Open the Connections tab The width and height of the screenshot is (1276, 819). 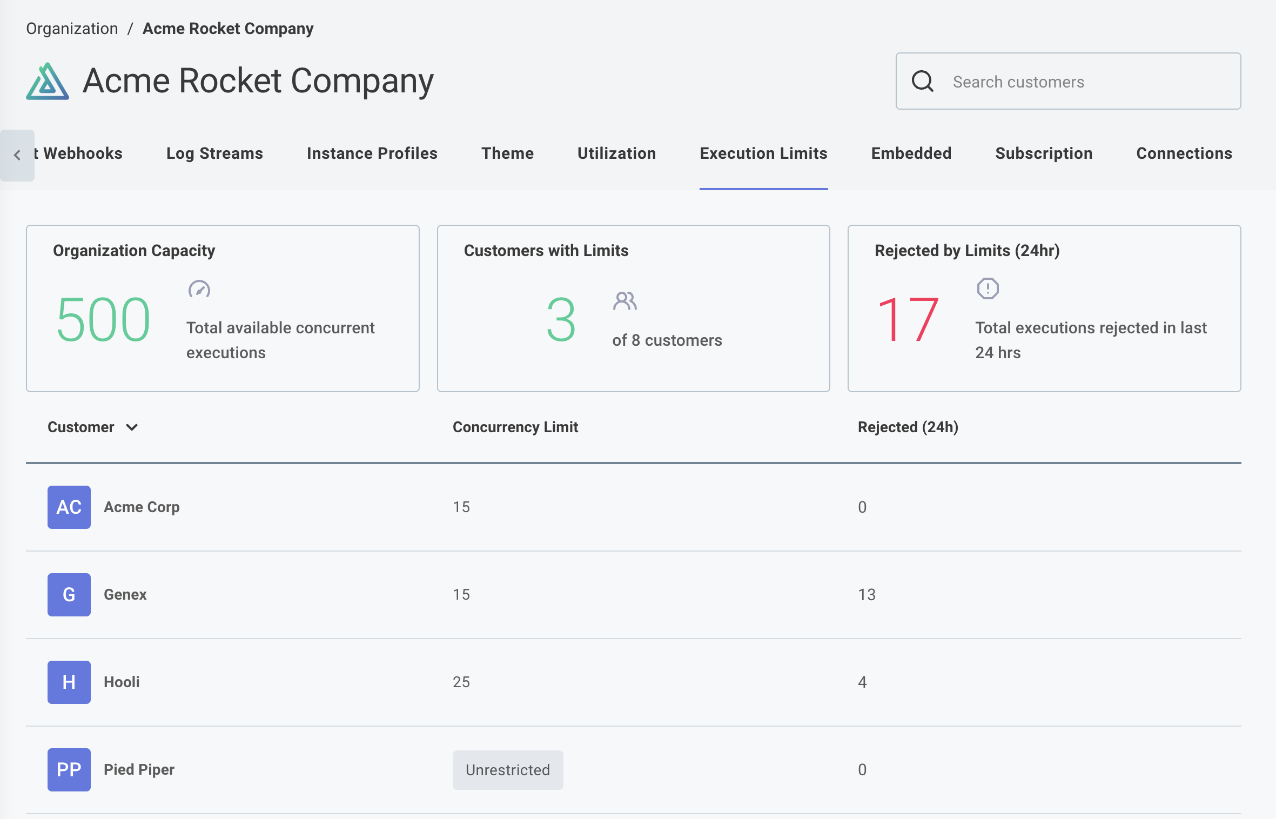1184,153
